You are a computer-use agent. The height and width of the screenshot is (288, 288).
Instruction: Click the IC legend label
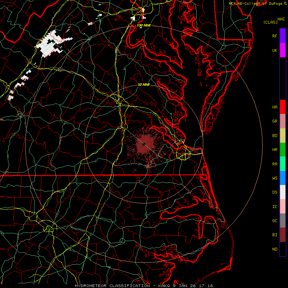[275, 207]
